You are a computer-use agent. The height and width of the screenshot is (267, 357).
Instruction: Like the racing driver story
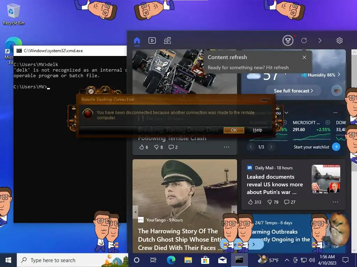click(144, 147)
